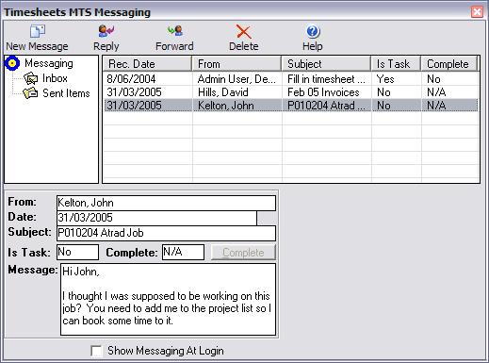Image resolution: width=489 pixels, height=363 pixels.
Task: Click 'P010204 Atrad ...' subject cell
Action: pos(326,106)
